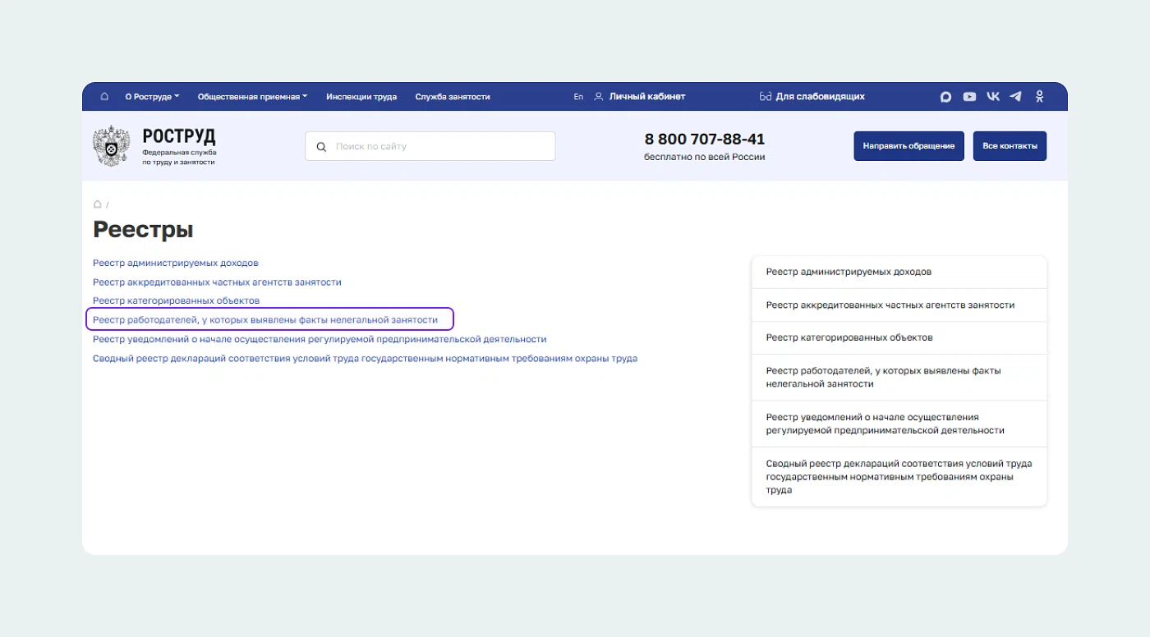Open the YouTube social link icon

[969, 97]
